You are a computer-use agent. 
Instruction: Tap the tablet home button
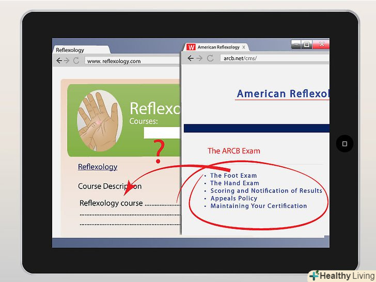344,144
